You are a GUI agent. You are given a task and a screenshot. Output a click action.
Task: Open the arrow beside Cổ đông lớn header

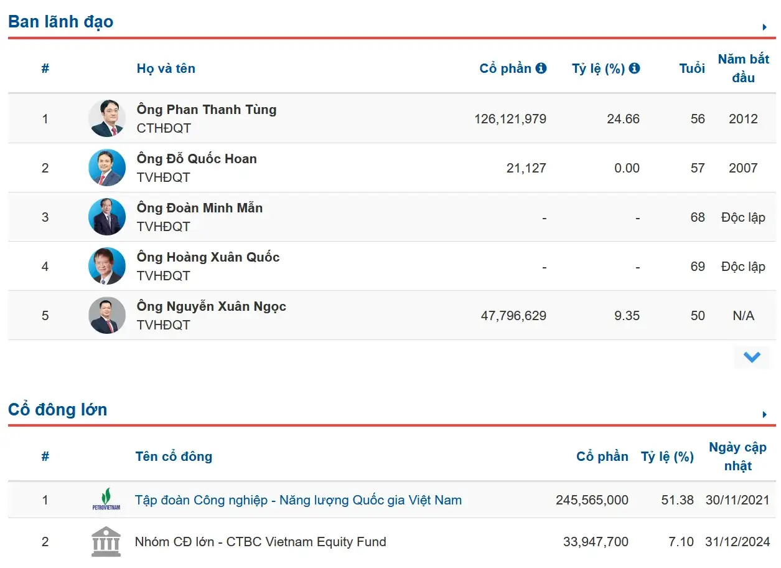pyautogui.click(x=765, y=415)
